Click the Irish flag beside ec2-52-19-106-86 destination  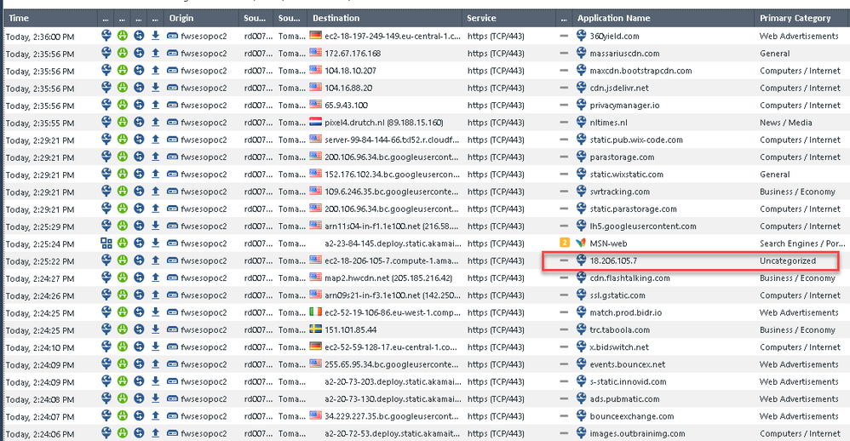pyautogui.click(x=316, y=312)
